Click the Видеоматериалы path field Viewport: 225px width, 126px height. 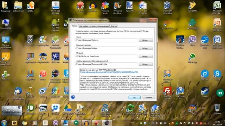pyautogui.click(x=106, y=48)
